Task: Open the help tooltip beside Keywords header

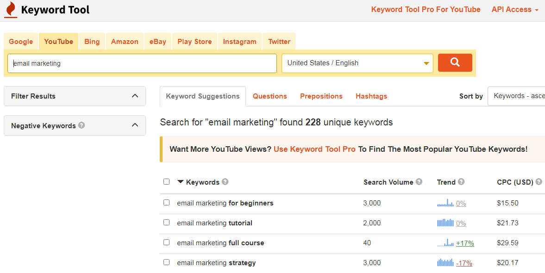Action: pos(225,181)
